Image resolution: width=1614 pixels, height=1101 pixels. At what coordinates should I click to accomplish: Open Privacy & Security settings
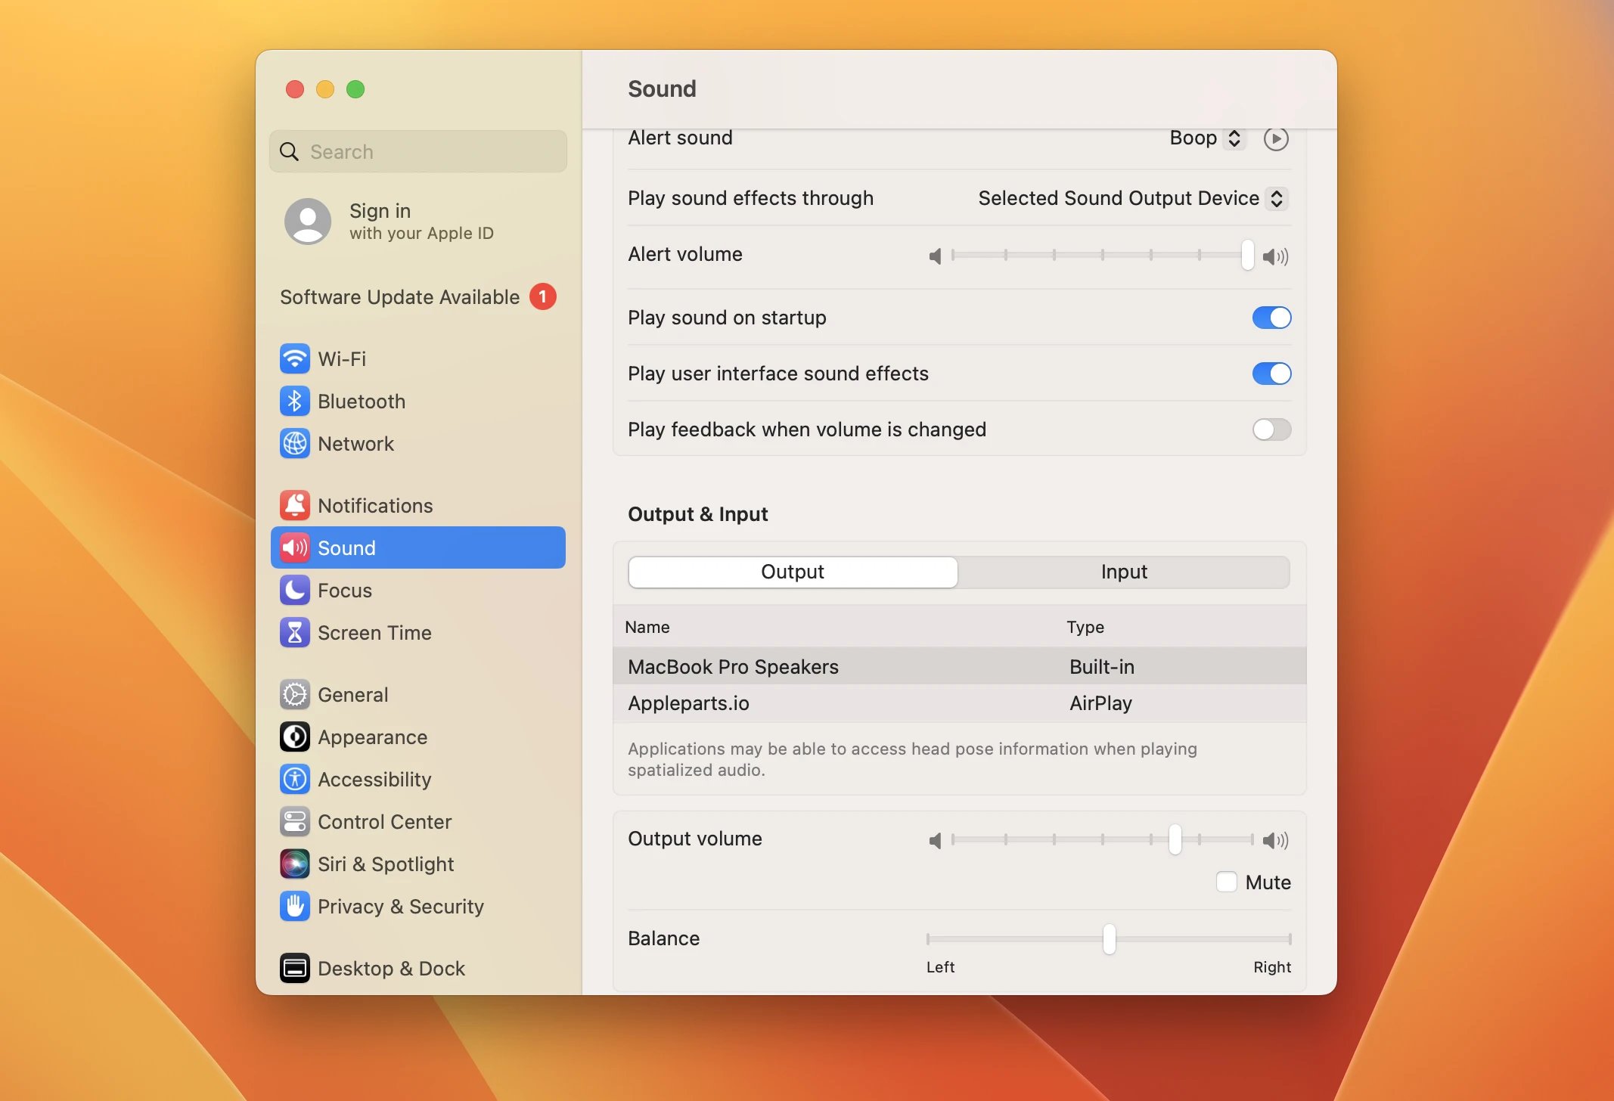400,906
